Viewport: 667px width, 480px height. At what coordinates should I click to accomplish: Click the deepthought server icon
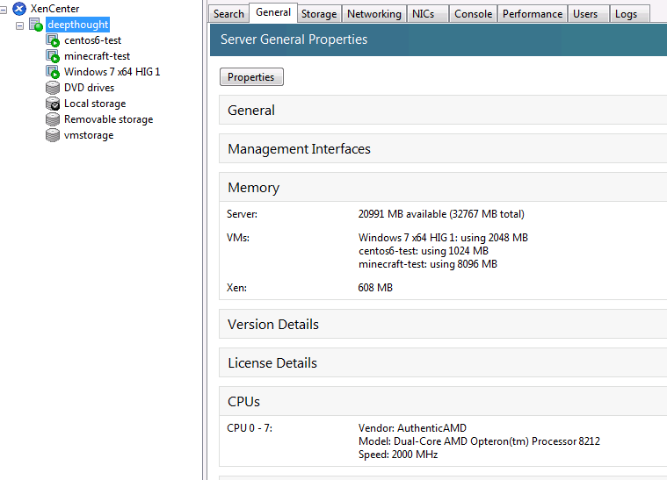click(36, 25)
